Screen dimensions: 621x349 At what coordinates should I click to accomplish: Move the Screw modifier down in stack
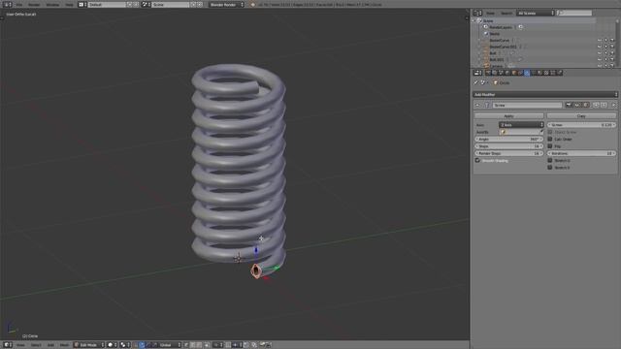[604, 105]
